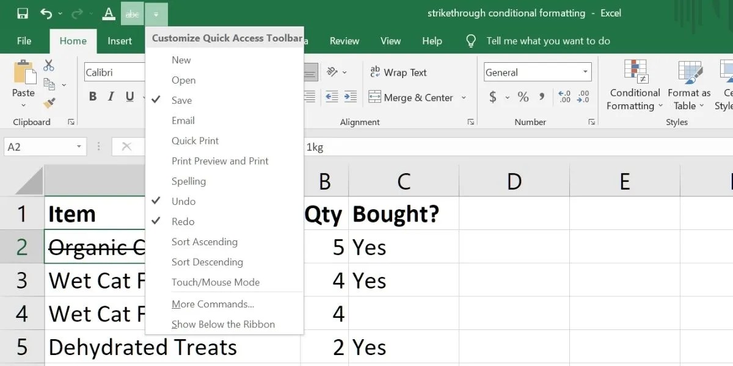Switch to the Insert tab
733x366 pixels.
[x=120, y=41]
